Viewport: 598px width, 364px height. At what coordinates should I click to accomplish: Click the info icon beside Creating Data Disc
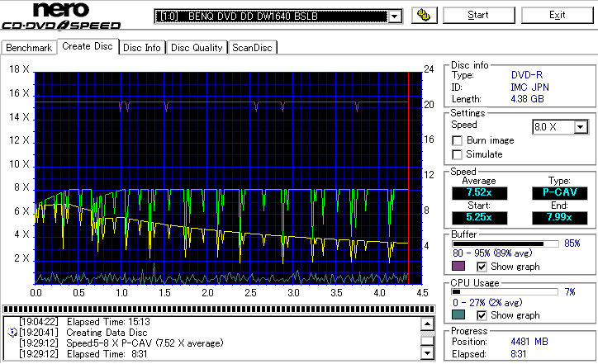(x=12, y=332)
